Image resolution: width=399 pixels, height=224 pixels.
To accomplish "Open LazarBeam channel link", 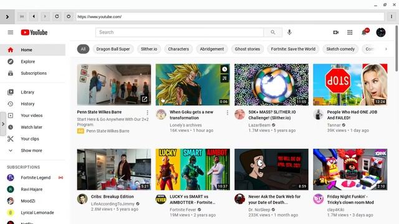I will 259,125.
